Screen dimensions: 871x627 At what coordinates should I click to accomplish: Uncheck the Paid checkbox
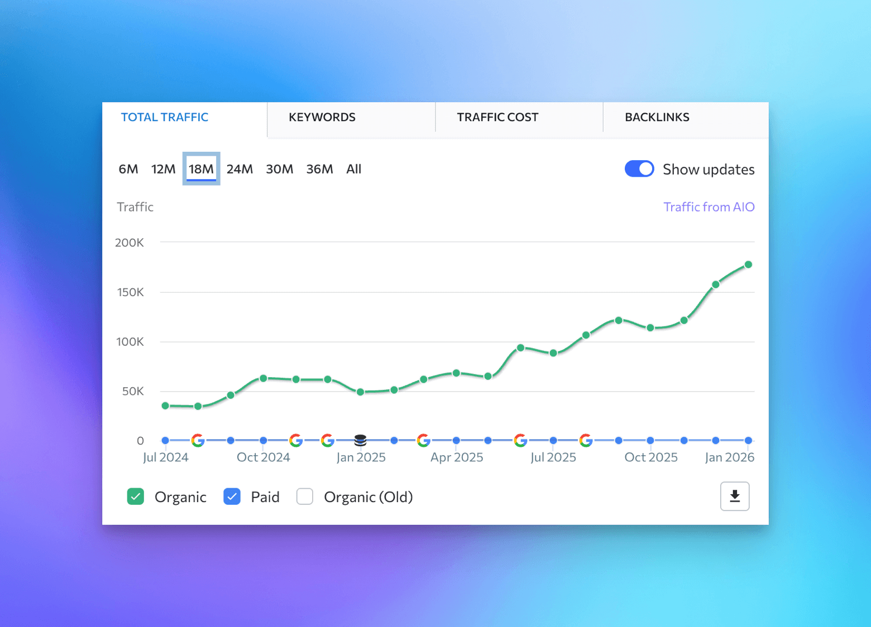(x=232, y=496)
